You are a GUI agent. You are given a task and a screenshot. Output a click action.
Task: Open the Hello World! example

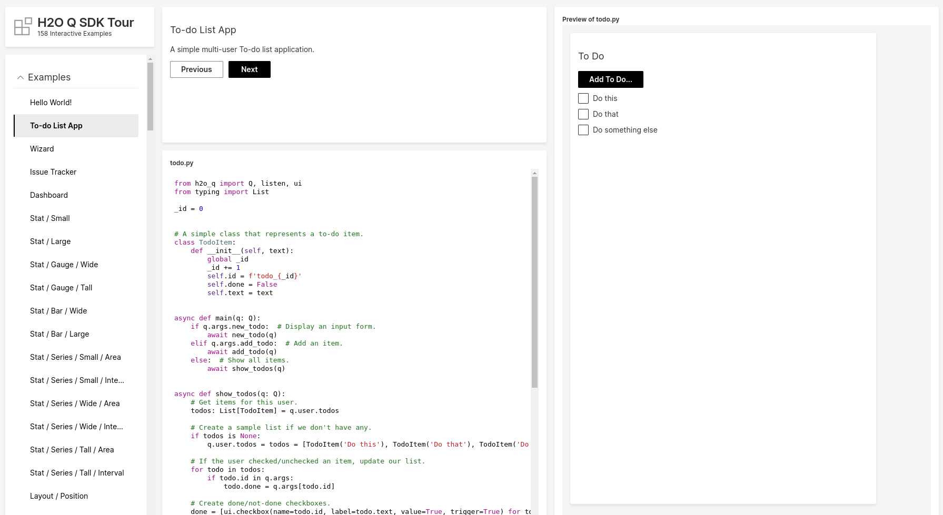(x=51, y=103)
